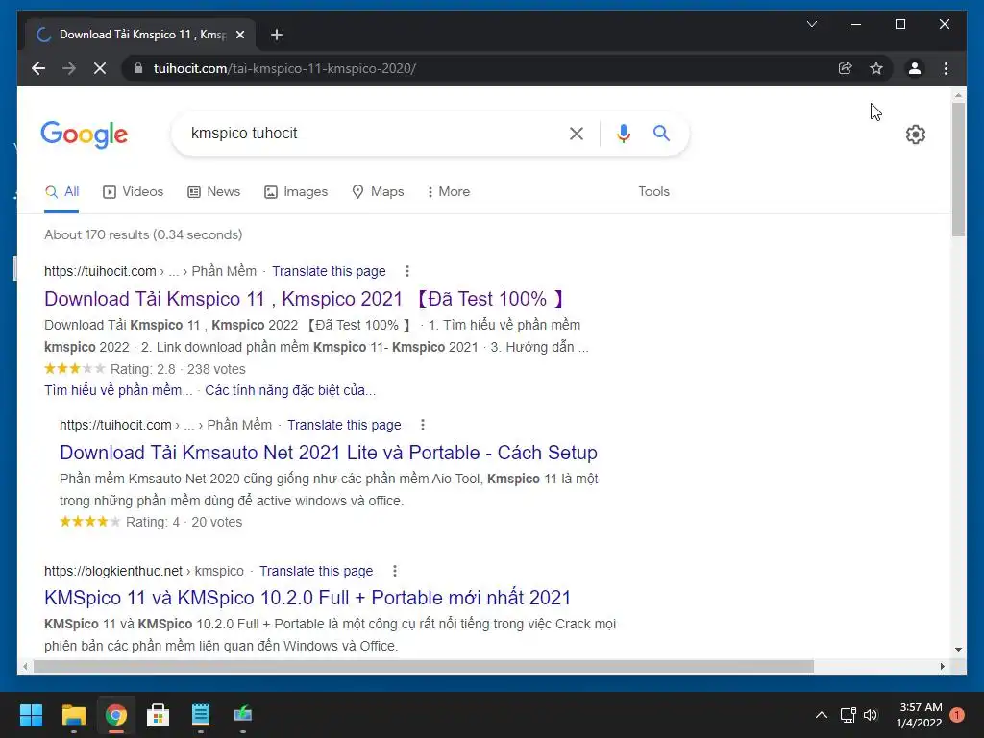Click the scroll down arrow

[958, 650]
